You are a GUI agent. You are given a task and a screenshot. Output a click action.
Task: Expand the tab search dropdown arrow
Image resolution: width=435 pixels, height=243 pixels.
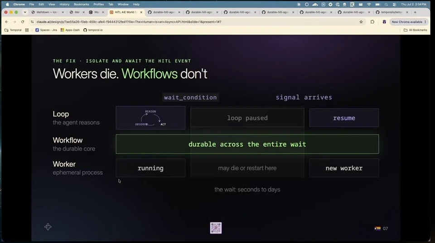[x=25, y=12]
